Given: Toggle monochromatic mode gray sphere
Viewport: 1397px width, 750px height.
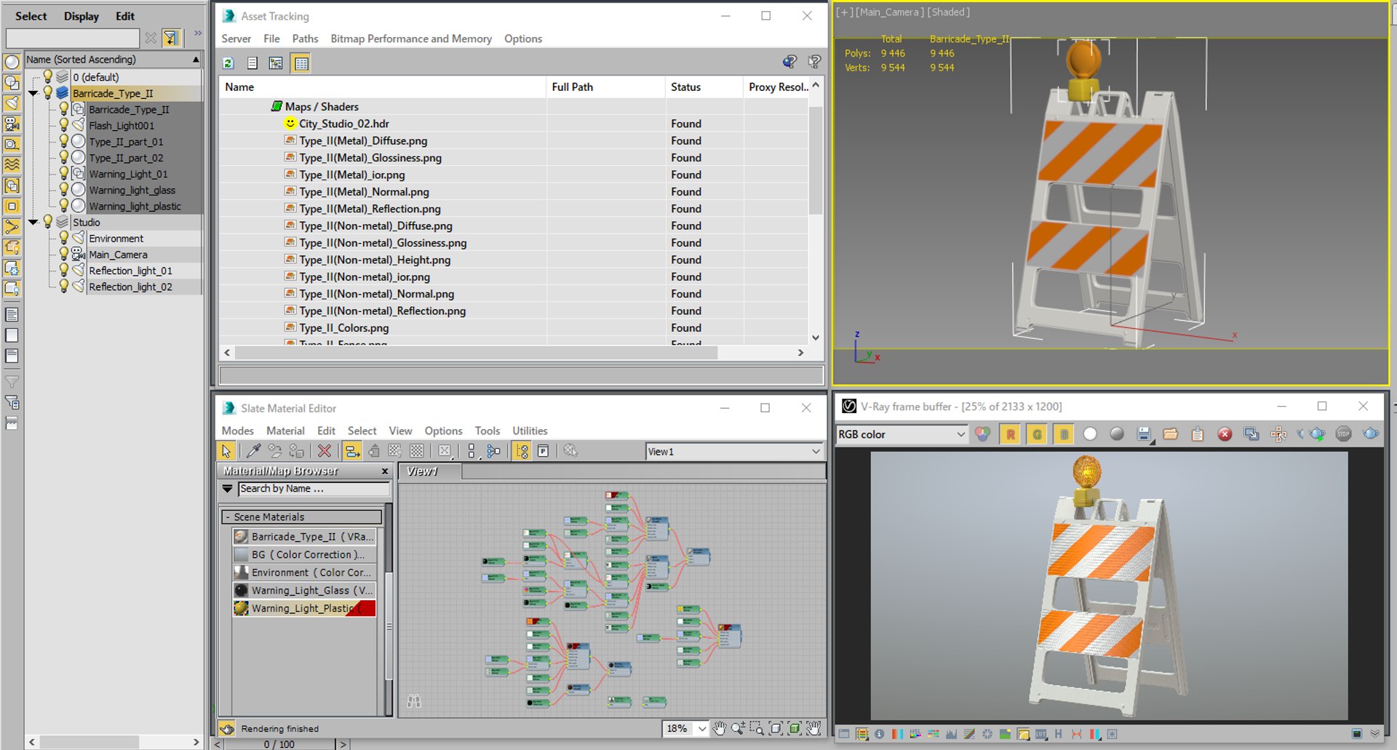Looking at the screenshot, I should point(1117,434).
